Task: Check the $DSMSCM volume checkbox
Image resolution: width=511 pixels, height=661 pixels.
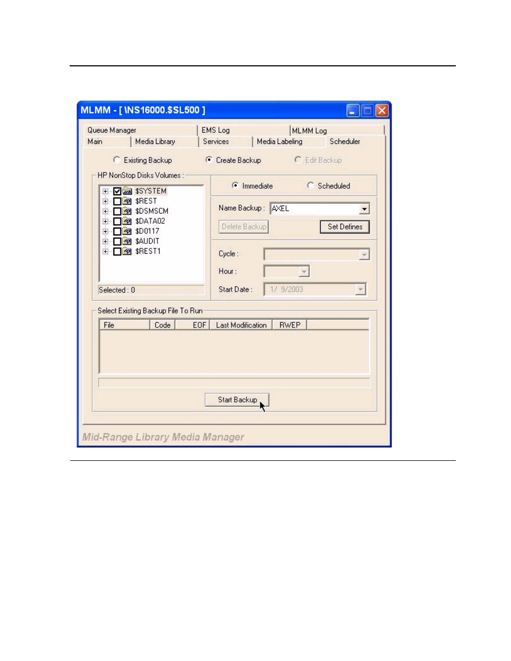Action: point(117,211)
